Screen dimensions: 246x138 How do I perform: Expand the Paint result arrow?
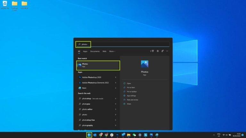pos(116,88)
